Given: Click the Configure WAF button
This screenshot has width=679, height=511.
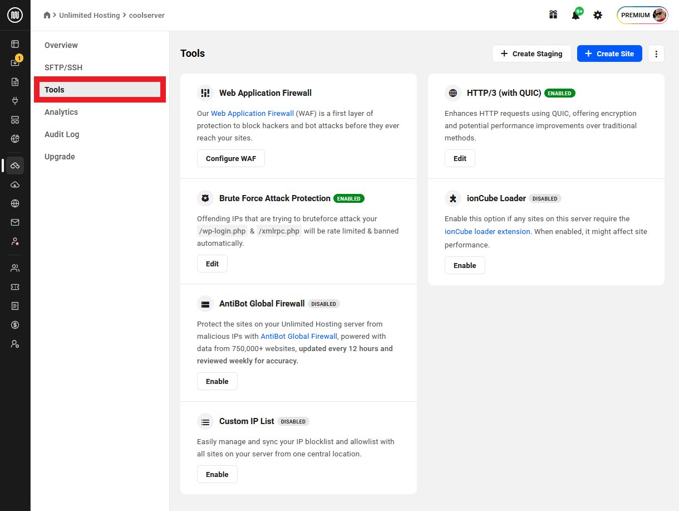Looking at the screenshot, I should click(231, 158).
